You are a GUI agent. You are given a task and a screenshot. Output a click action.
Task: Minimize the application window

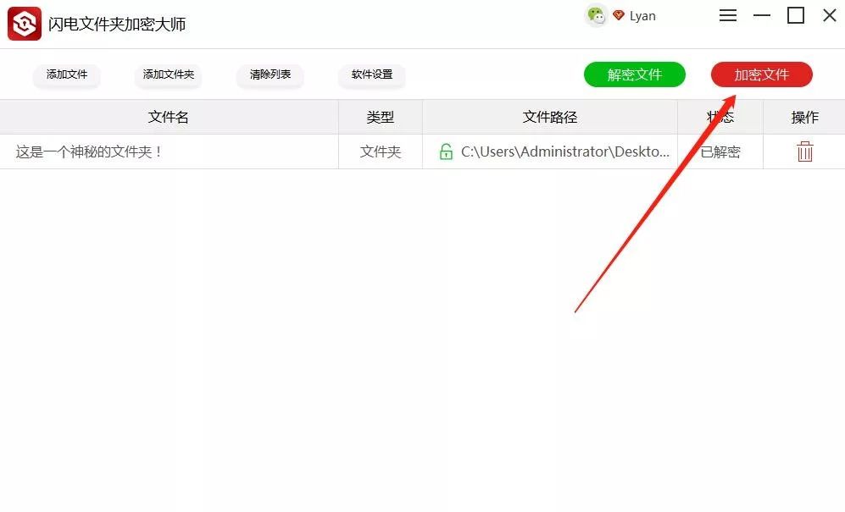[x=761, y=15]
